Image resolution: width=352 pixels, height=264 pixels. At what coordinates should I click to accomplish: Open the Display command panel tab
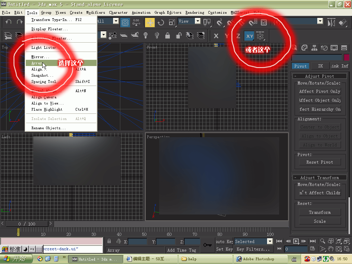(x=334, y=47)
